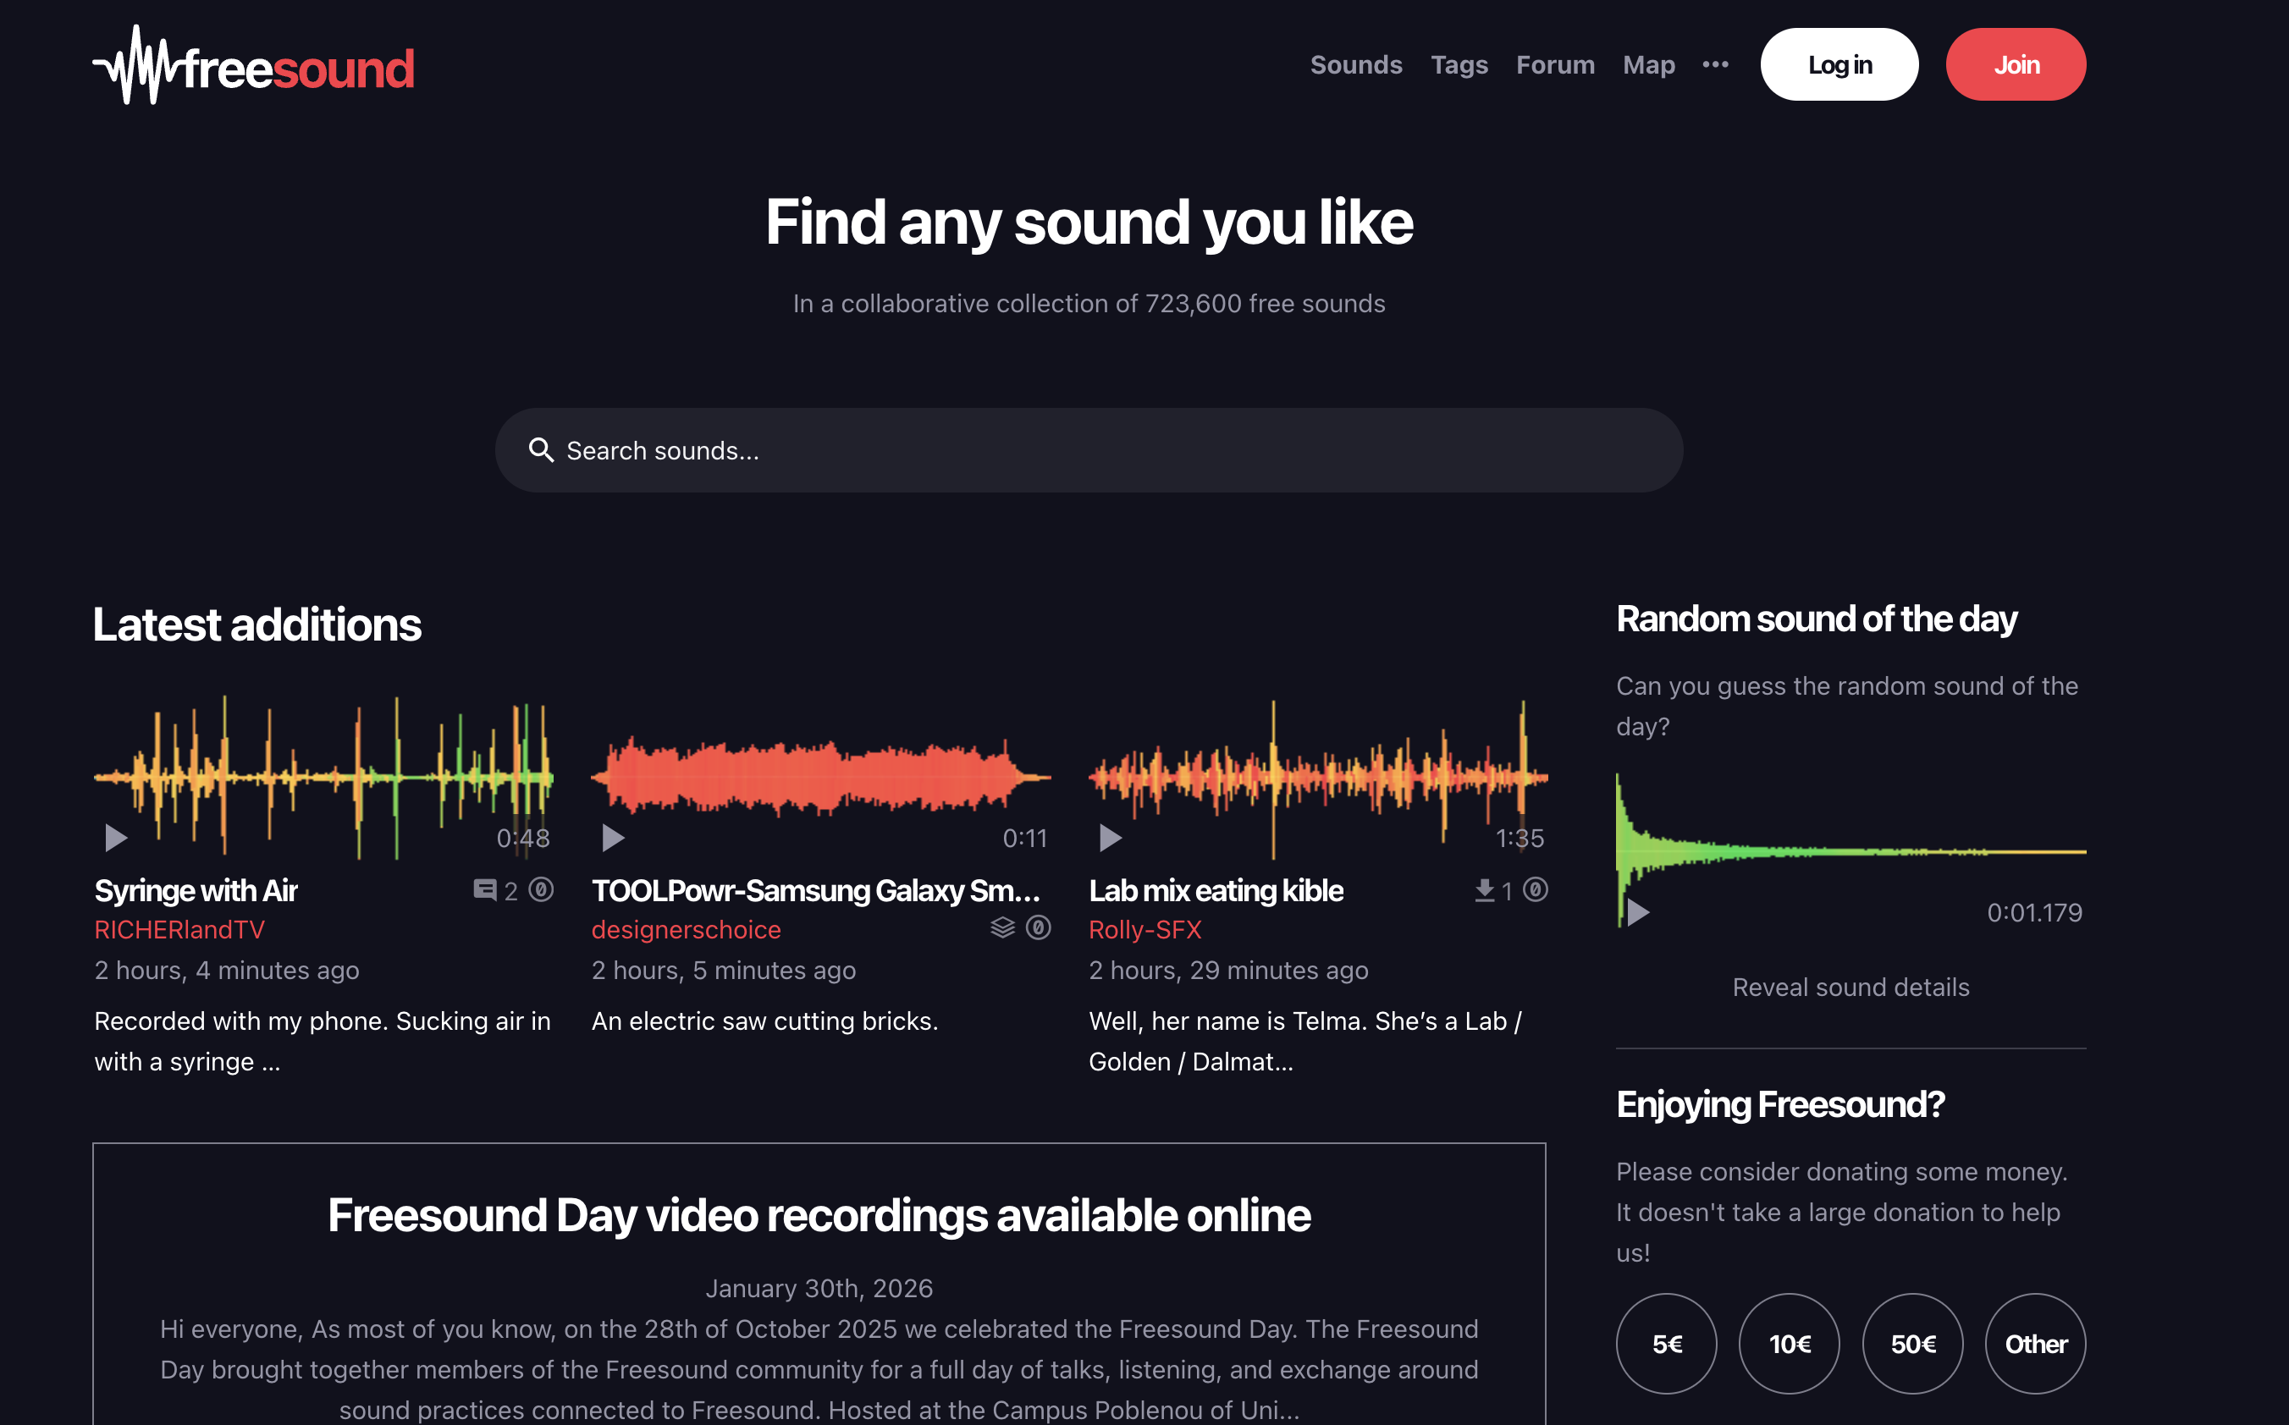Screen dimensions: 2289x1425
Task: Click the pack layers icon under TOOLPowr sound
Action: tap(1002, 928)
